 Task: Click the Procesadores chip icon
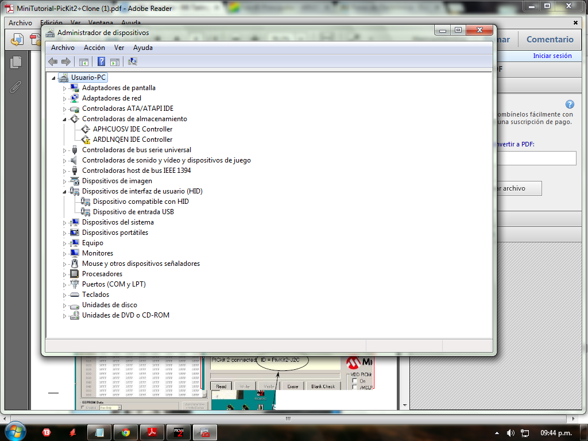click(75, 274)
